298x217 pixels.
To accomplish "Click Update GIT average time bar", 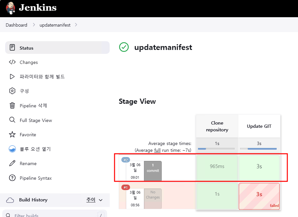I will 259,149.
